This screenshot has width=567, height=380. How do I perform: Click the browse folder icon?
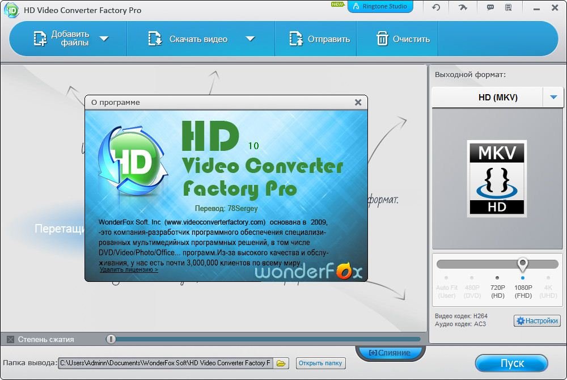(281, 363)
